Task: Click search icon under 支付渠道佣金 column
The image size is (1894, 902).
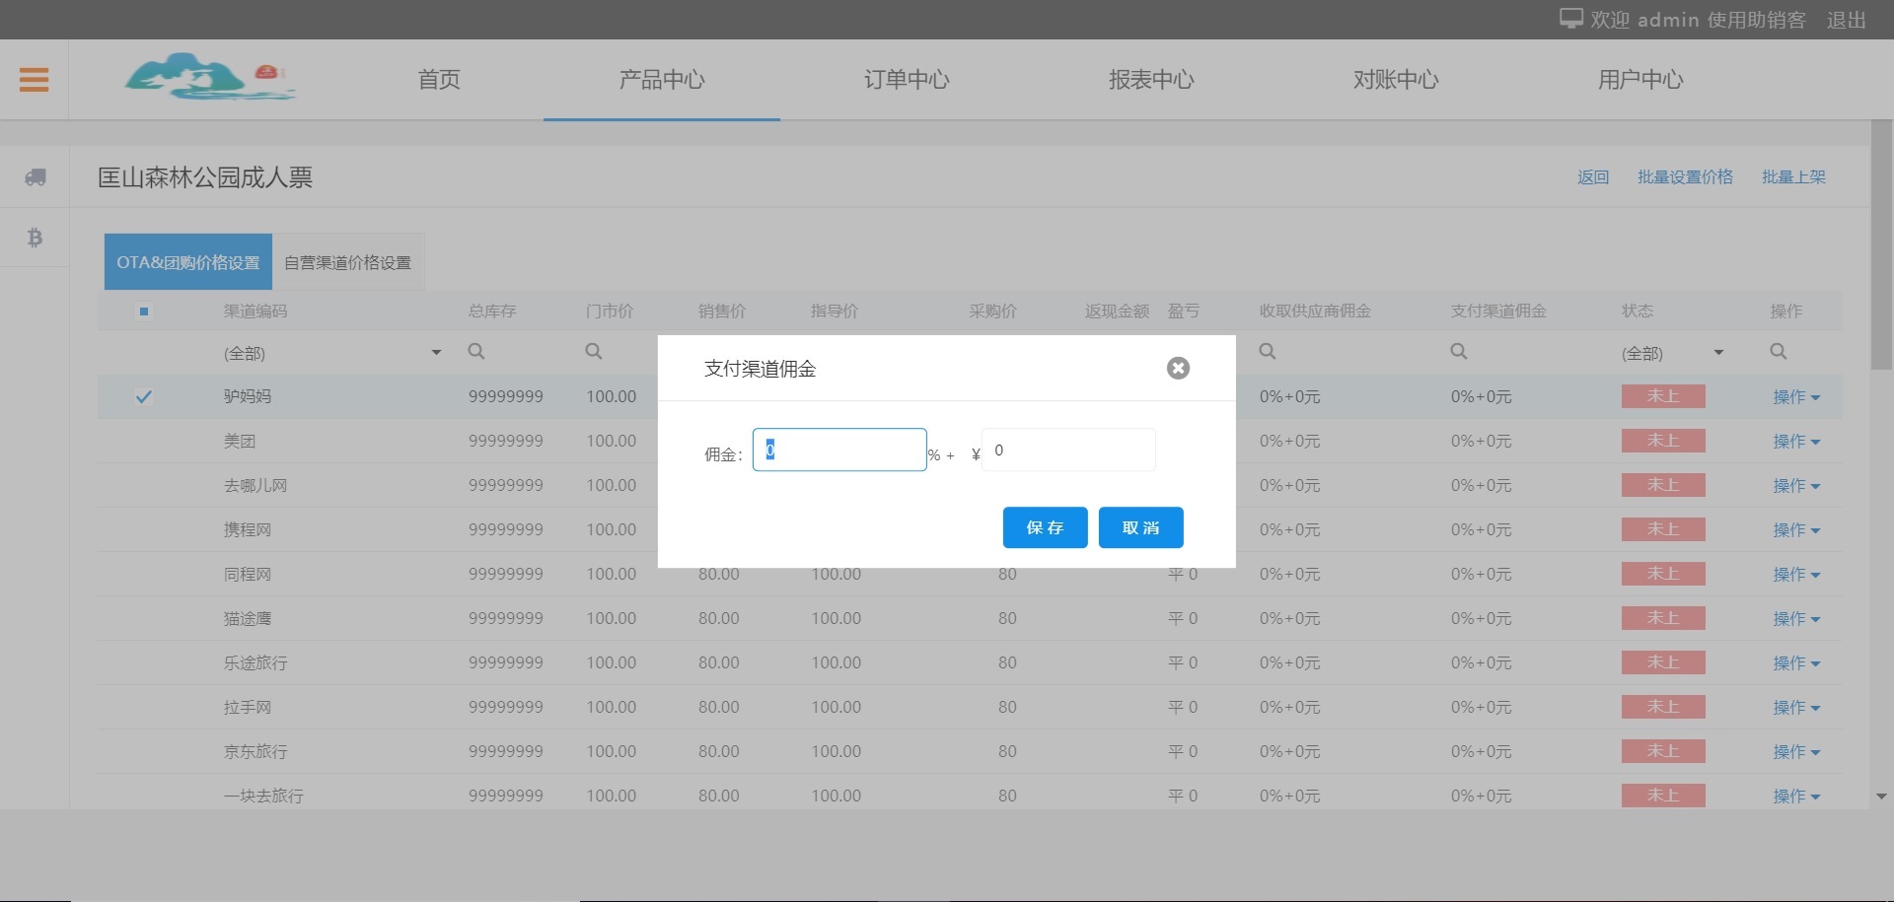Action: tap(1459, 352)
